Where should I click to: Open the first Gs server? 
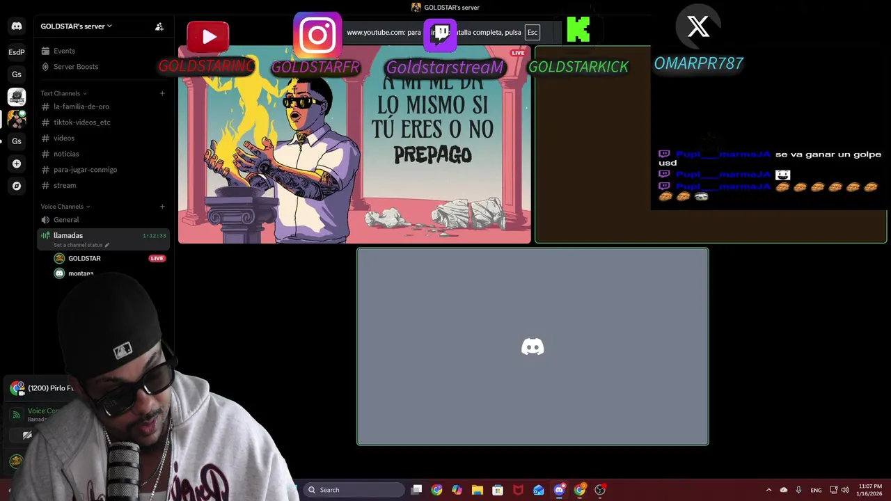[17, 74]
